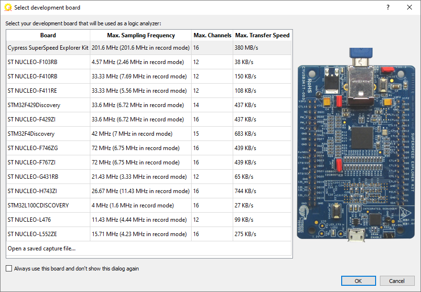421x292 pixels.
Task: Click the 683 KB/s transfer speed cell
Action: click(x=262, y=134)
